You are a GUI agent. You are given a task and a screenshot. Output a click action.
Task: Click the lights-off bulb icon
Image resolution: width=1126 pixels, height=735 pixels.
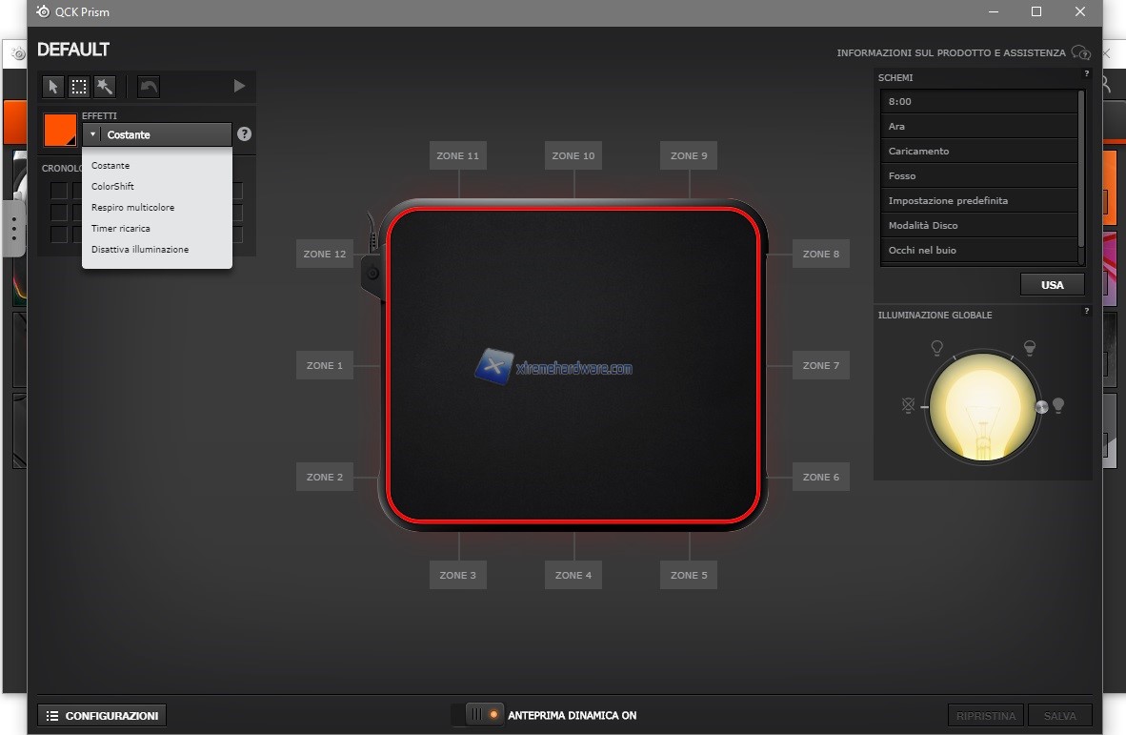tap(908, 406)
